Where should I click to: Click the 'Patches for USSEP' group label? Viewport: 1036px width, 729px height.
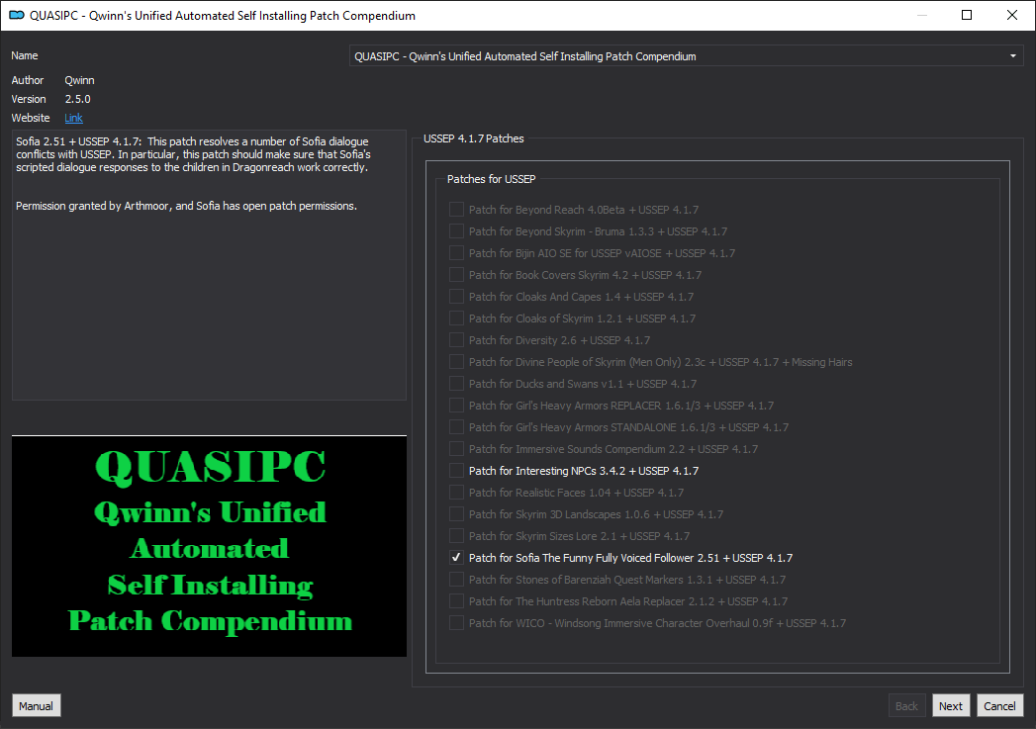tap(491, 179)
